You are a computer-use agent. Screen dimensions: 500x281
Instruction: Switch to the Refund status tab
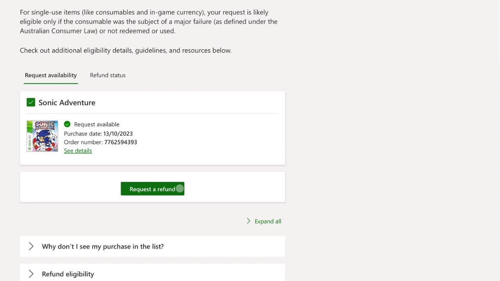107,75
